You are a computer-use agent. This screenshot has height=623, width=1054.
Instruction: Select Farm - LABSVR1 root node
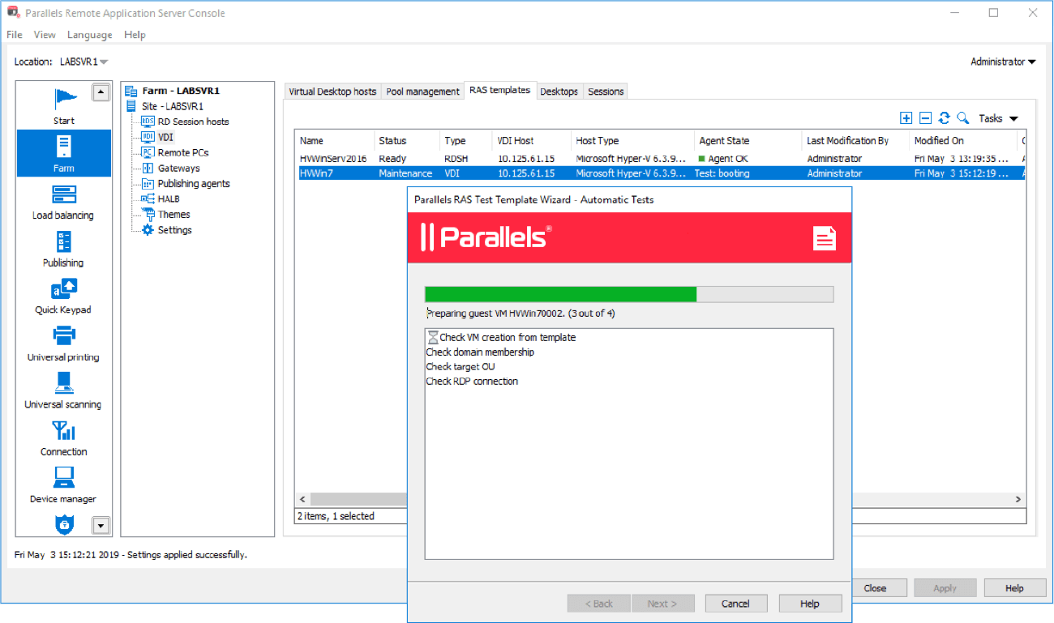point(181,91)
